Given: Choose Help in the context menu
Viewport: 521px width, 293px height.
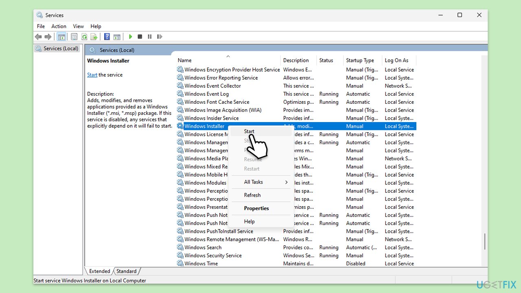Looking at the screenshot, I should click(x=261, y=222).
